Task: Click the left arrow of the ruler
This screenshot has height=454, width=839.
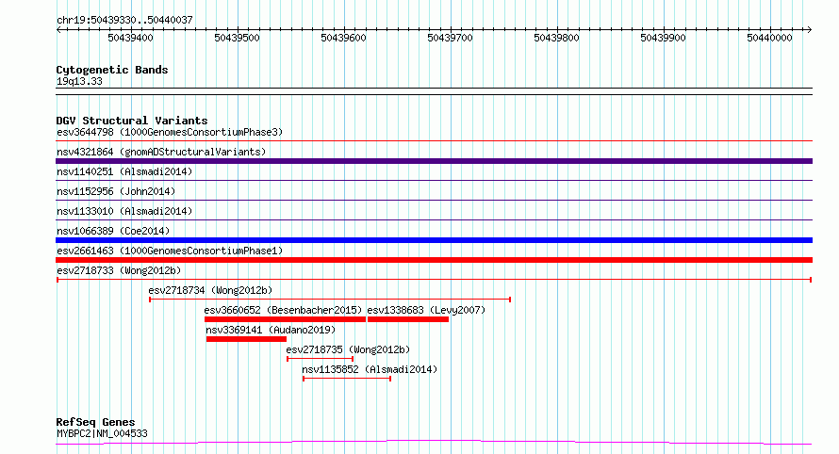Action: (x=58, y=30)
